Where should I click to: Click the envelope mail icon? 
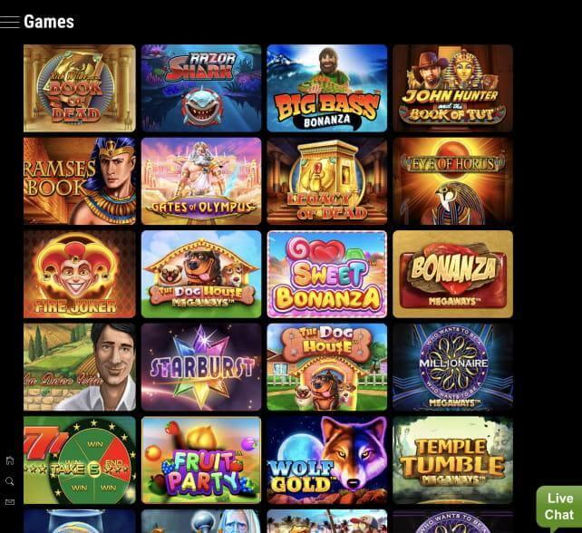pyautogui.click(x=10, y=502)
